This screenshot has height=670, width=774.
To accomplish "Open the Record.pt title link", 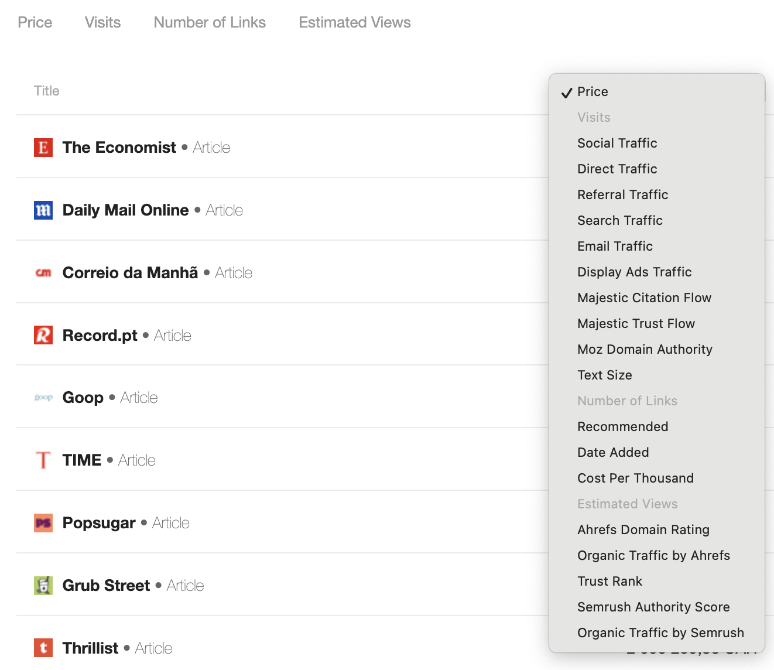I will coord(100,336).
